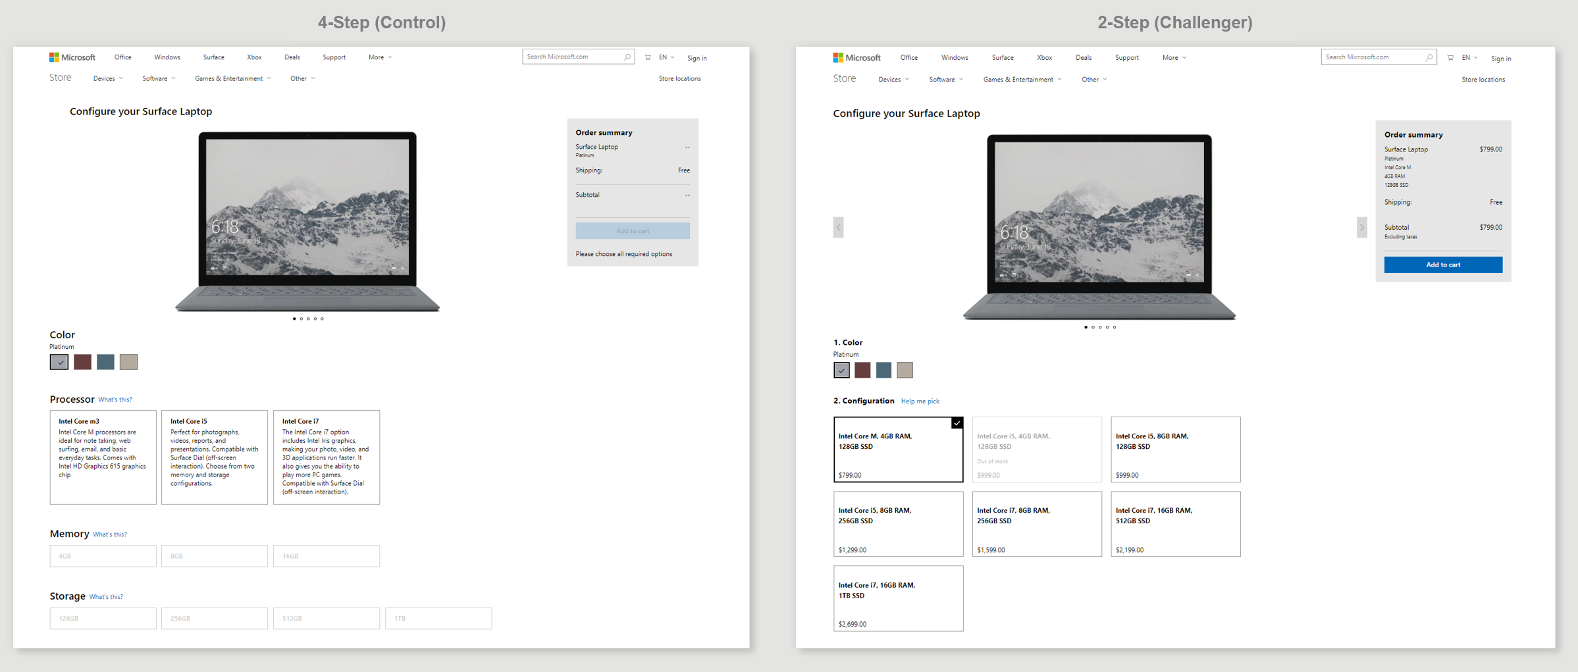Open the Devices dropdown in 4-Step page
Screen dimensions: 1578x672
(x=108, y=78)
